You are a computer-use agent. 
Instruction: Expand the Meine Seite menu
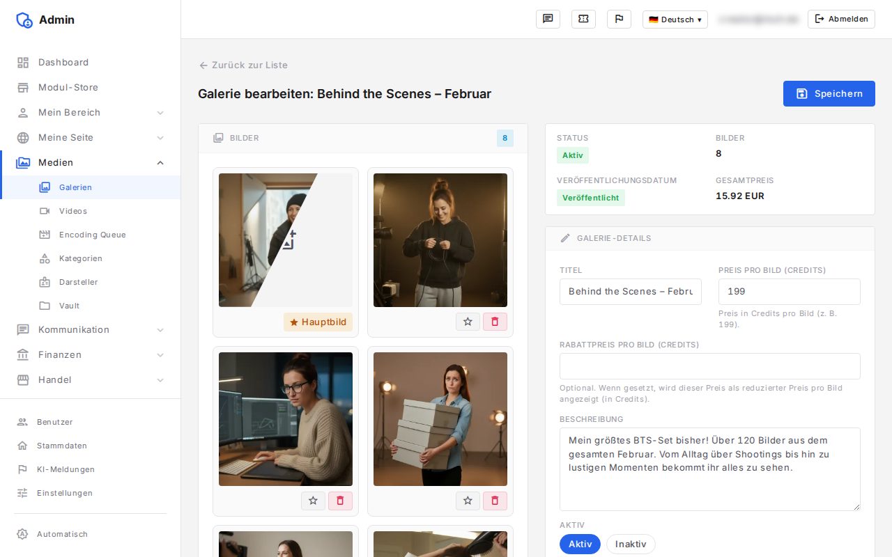pyautogui.click(x=90, y=138)
